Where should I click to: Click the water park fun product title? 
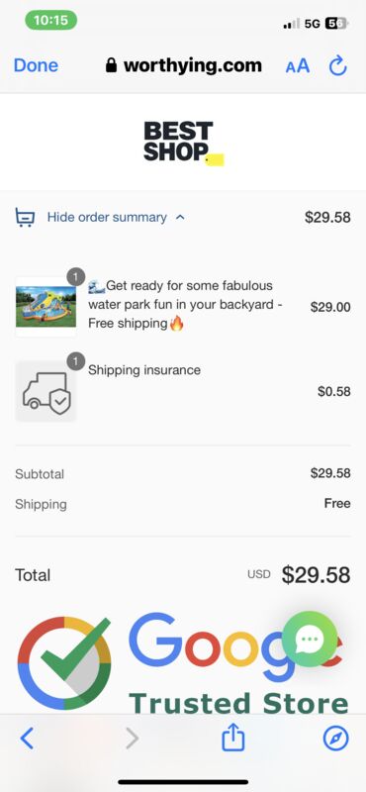[185, 305]
